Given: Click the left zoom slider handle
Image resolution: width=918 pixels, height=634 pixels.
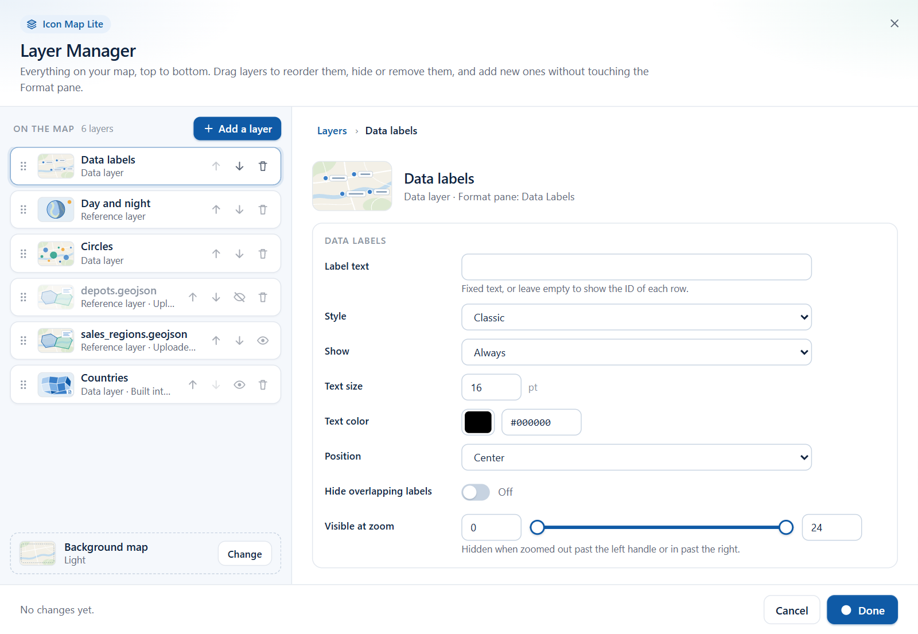Looking at the screenshot, I should pyautogui.click(x=537, y=527).
